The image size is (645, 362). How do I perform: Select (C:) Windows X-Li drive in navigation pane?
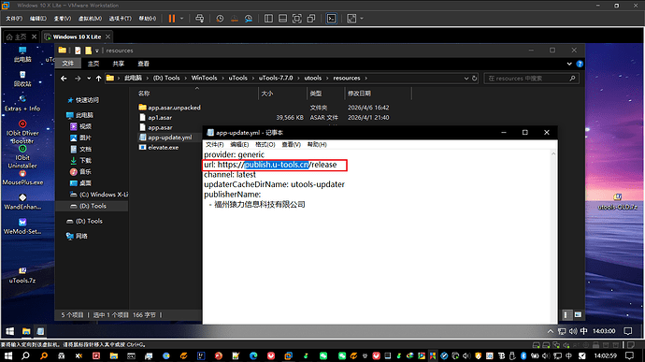[99, 195]
